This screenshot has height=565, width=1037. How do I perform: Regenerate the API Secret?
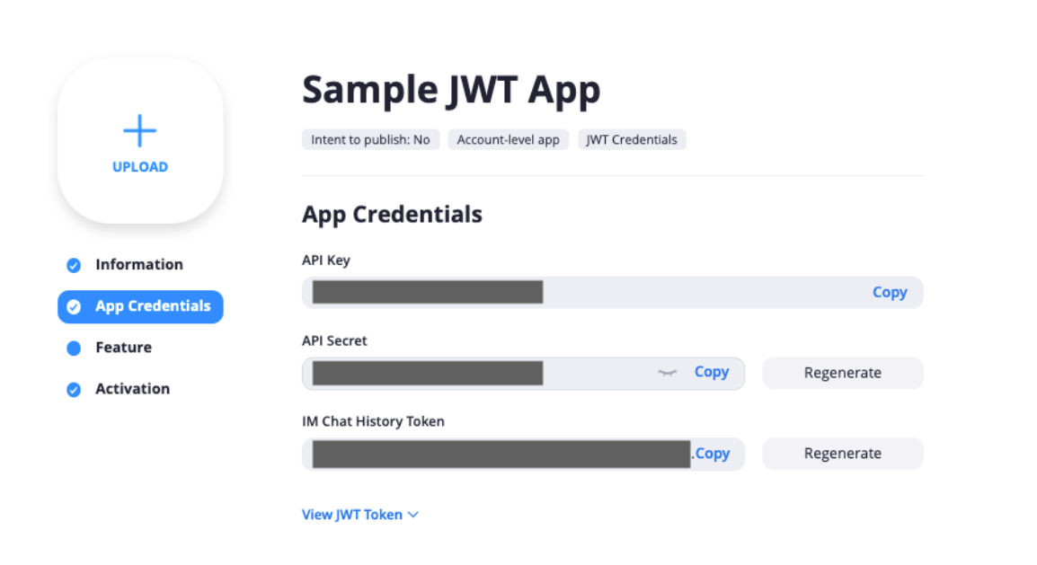pyautogui.click(x=842, y=373)
